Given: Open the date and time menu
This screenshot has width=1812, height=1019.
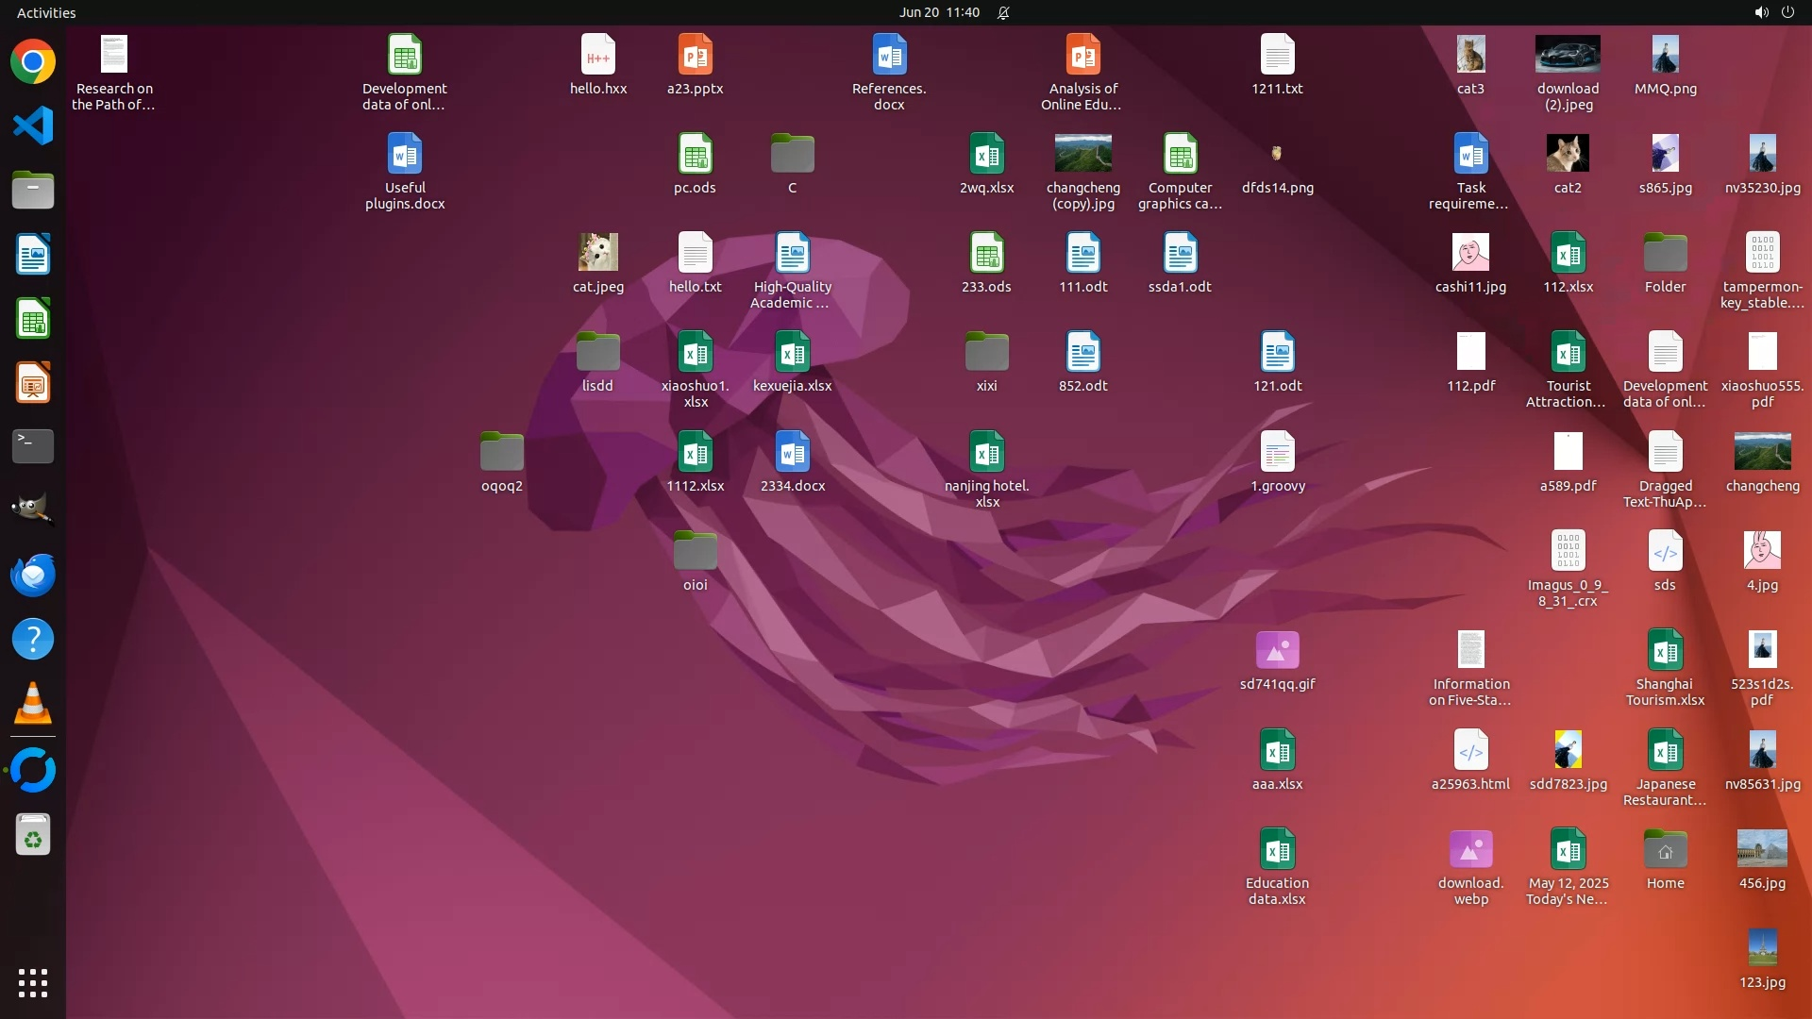Looking at the screenshot, I should (938, 12).
